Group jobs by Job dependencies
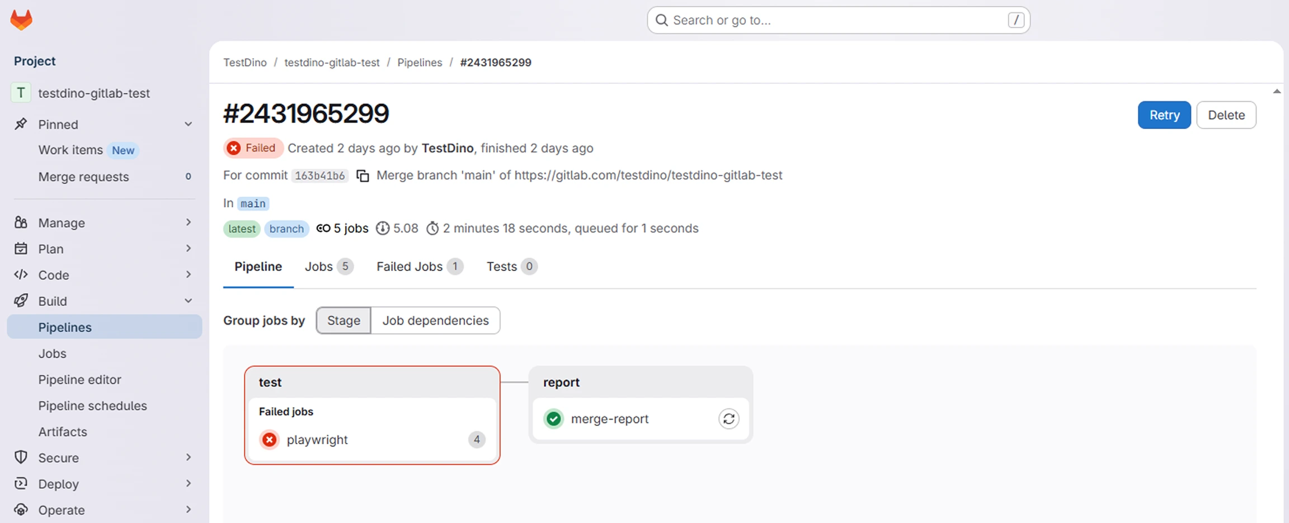Viewport: 1289px width, 523px height. coord(435,320)
